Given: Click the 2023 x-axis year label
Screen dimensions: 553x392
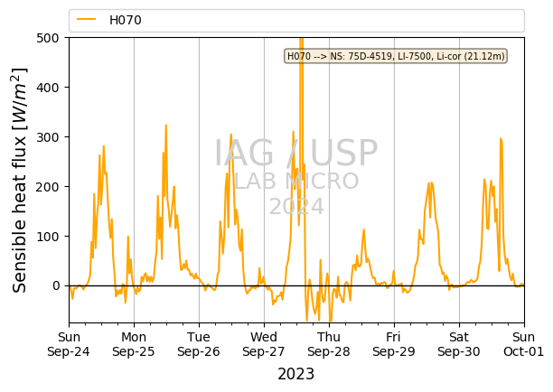Looking at the screenshot, I should (x=295, y=374).
